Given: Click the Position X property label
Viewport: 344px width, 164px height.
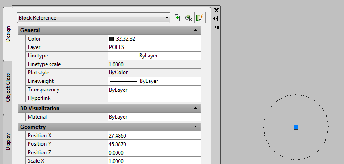Looking at the screenshot, I should point(40,135).
